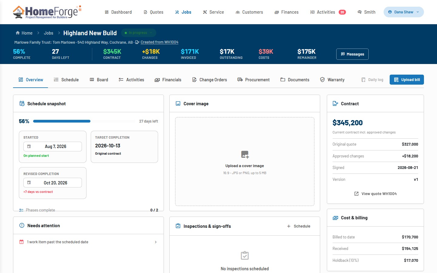Viewport: 437px width, 273px height.
Task: Click the upload cover image icon
Action: [245, 154]
